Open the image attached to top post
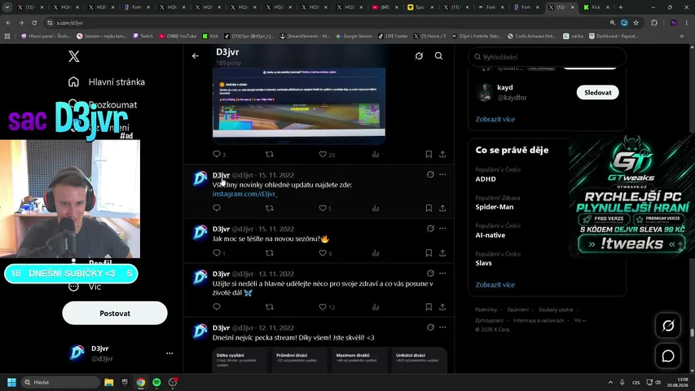 (299, 106)
